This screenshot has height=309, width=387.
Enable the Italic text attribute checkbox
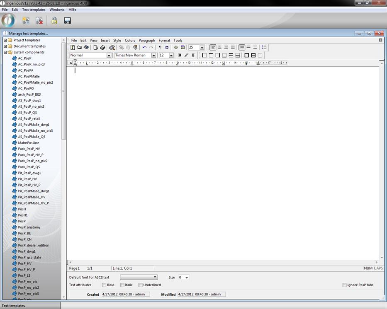[x=122, y=285]
